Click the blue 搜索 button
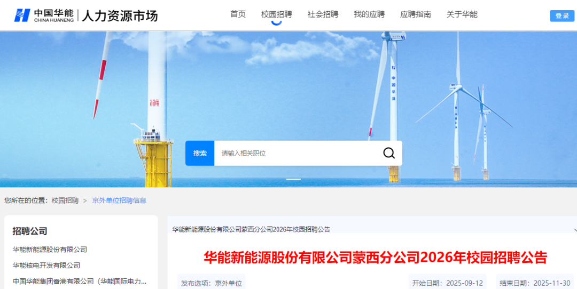577x289 pixels. pos(200,153)
